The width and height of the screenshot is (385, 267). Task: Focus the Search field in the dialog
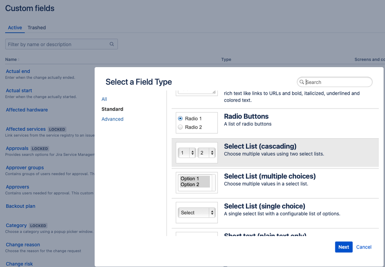pyautogui.click(x=335, y=82)
